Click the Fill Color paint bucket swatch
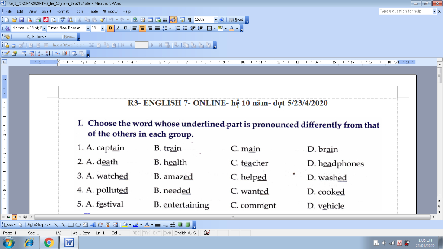 125,225
